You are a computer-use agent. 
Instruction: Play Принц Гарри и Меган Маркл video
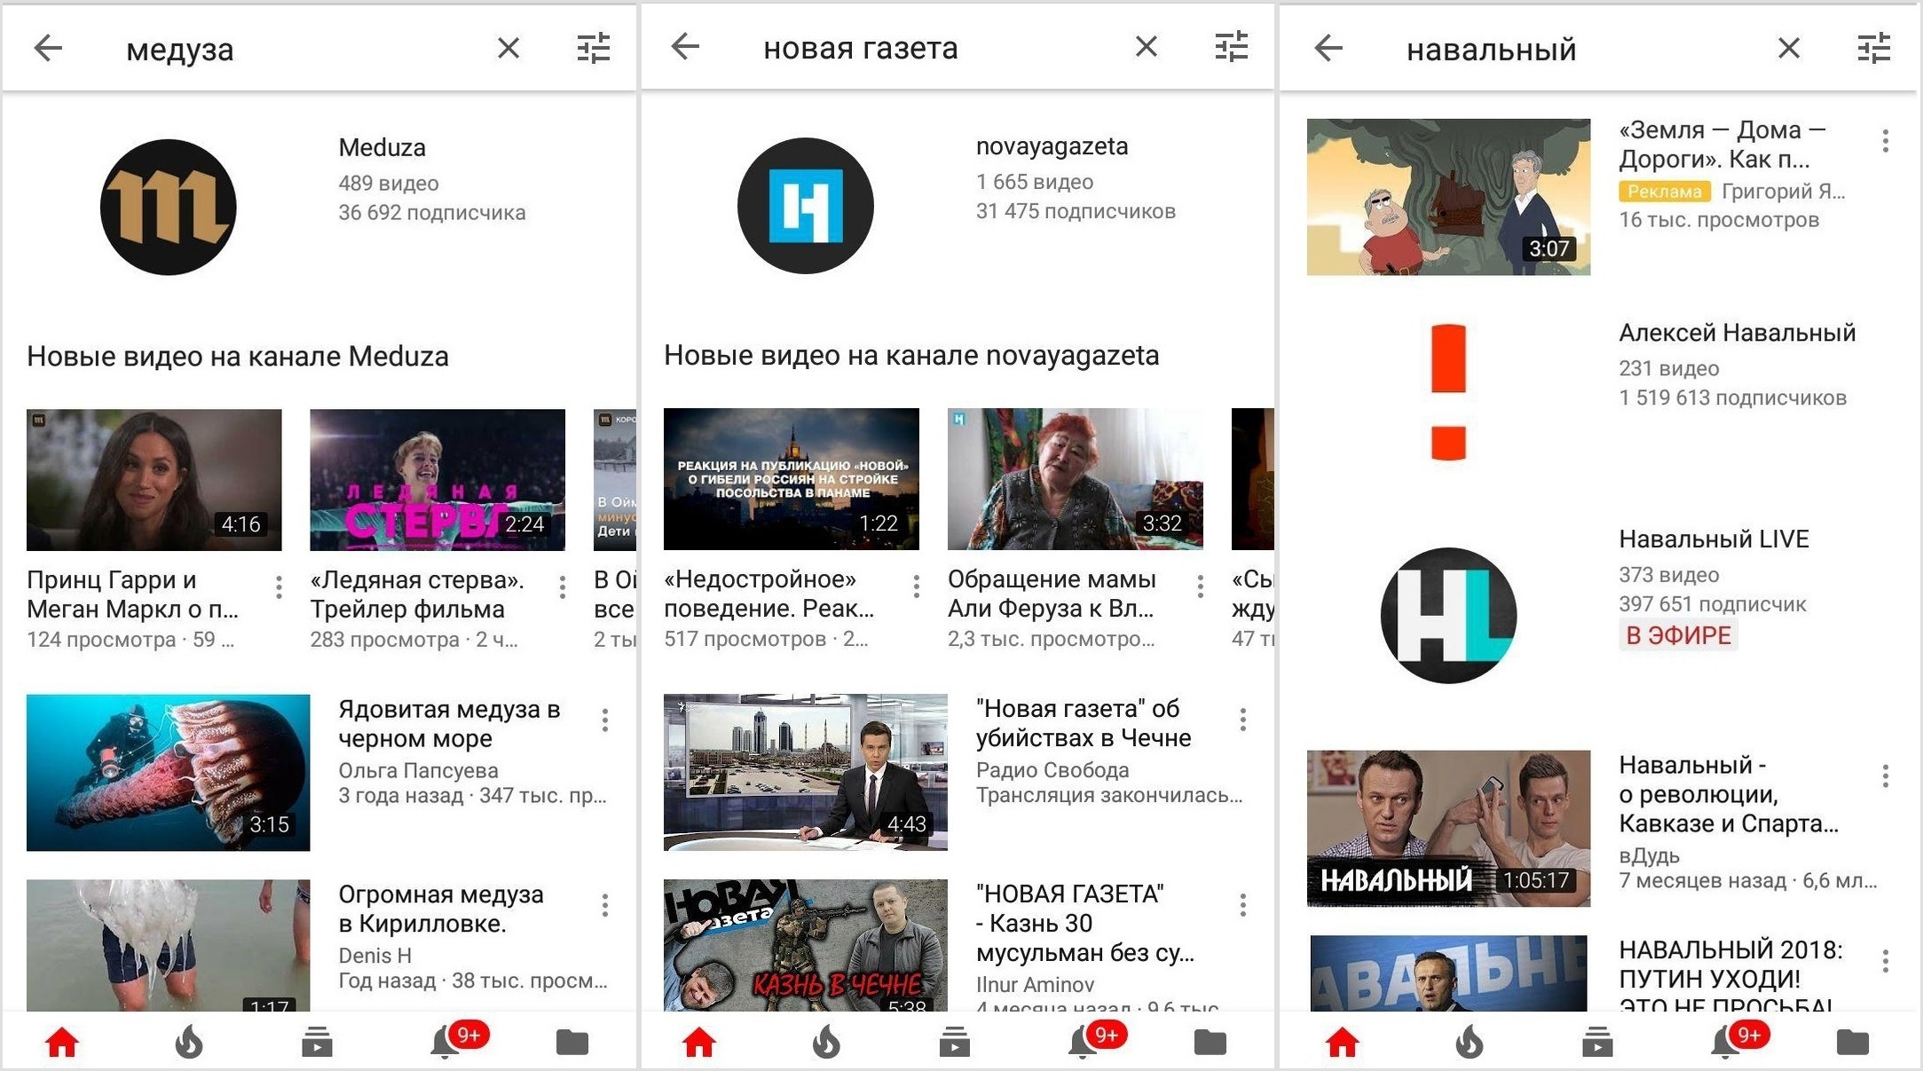coord(154,479)
